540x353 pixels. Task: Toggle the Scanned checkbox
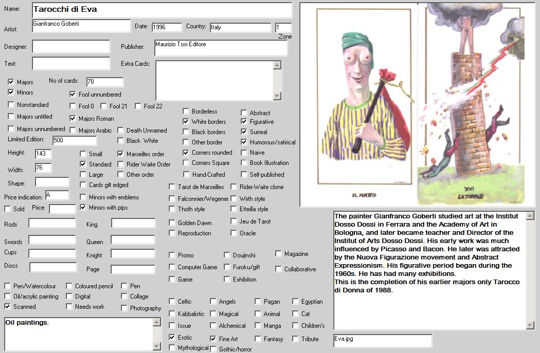pyautogui.click(x=8, y=307)
